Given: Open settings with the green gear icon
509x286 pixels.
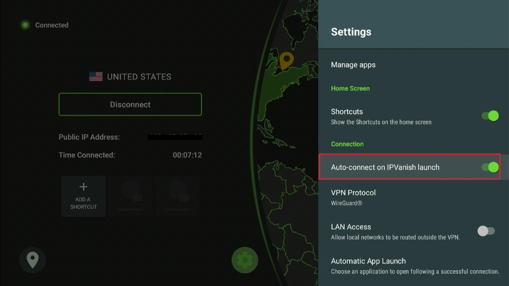Looking at the screenshot, I should (245, 260).
